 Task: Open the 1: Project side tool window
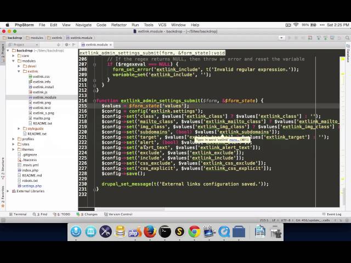(x=3, y=52)
